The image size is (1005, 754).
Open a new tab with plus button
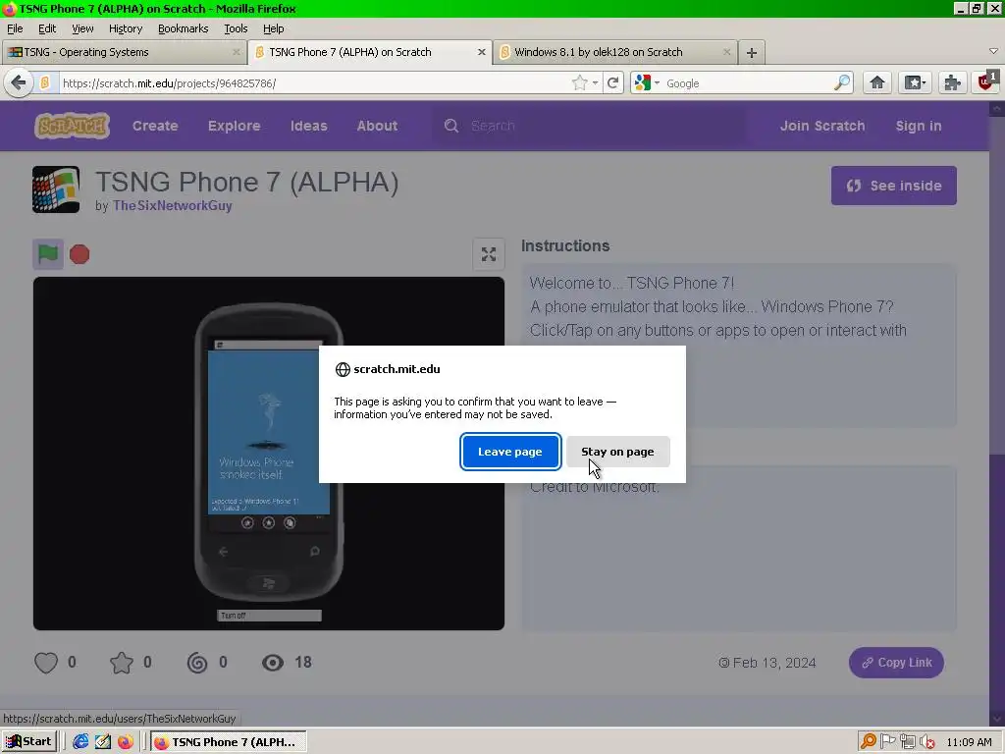752,53
